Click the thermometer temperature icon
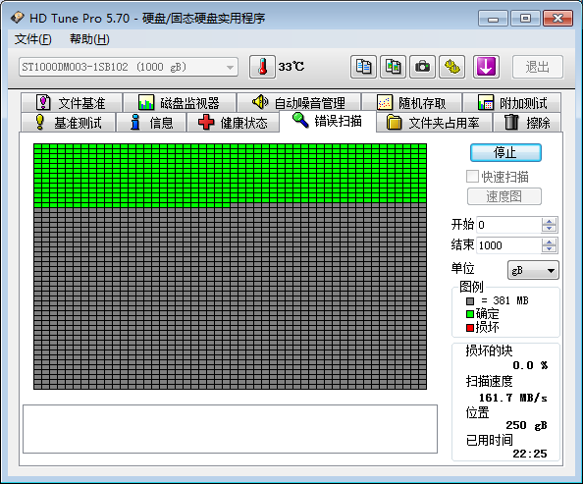 click(x=262, y=67)
